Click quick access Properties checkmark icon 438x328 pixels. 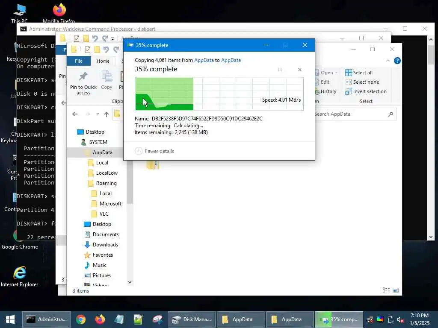coord(88,50)
